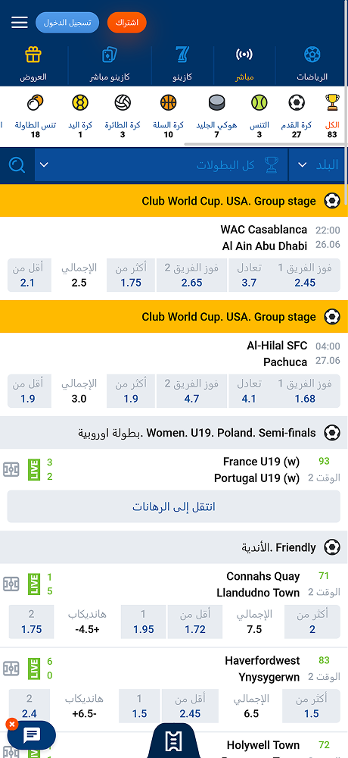The height and width of the screenshot is (758, 348).
Task: Open the search magnifier icon
Action: click(x=17, y=165)
